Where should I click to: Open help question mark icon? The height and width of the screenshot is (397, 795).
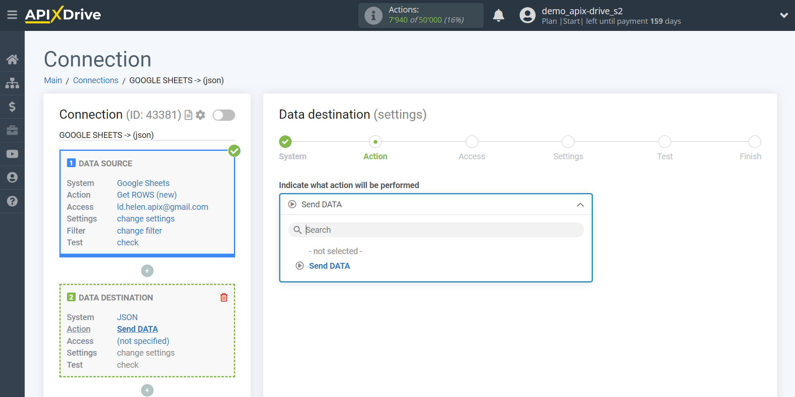pyautogui.click(x=12, y=201)
